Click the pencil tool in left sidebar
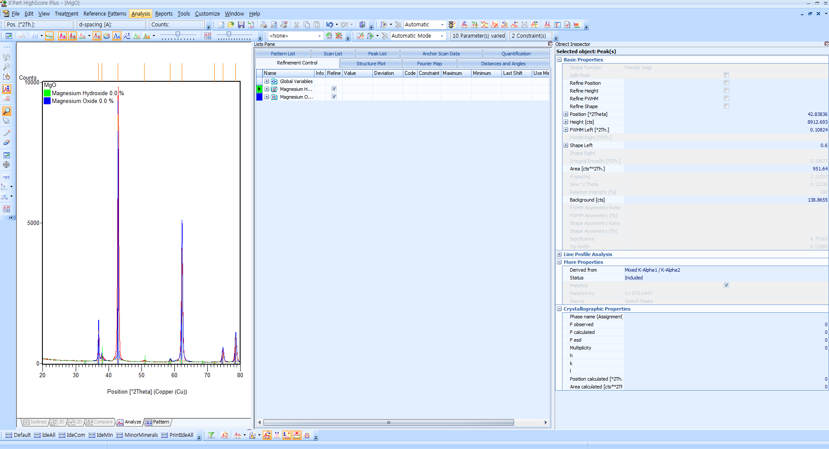 (x=6, y=133)
